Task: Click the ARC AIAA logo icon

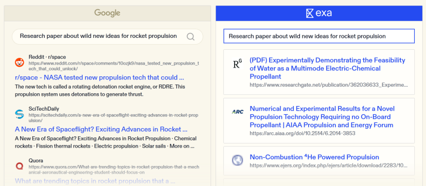Action: point(238,112)
